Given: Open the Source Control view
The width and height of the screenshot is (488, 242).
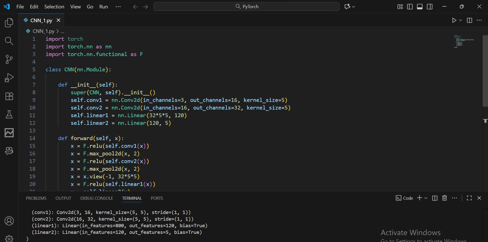Looking at the screenshot, I should click(9, 59).
